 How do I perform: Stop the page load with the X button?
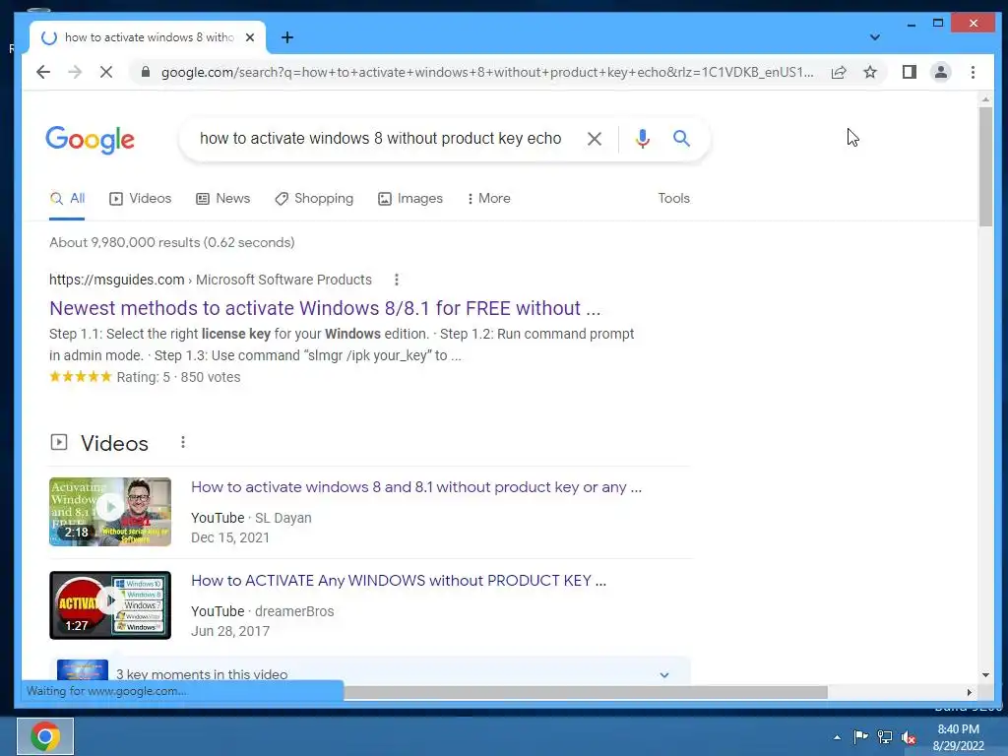click(x=106, y=72)
